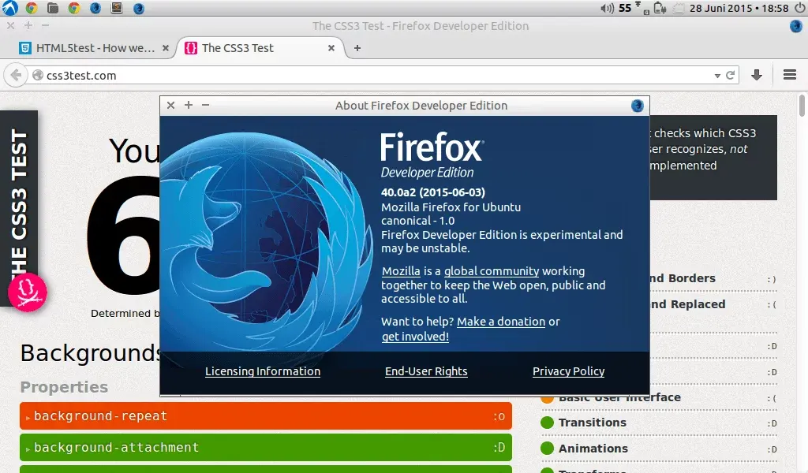808x473 pixels.
Task: Toggle the orange dot next to Basic User Interface
Action: click(x=547, y=397)
